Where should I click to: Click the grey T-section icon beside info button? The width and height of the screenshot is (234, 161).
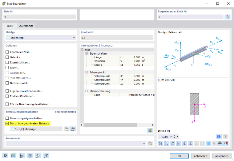(225, 137)
